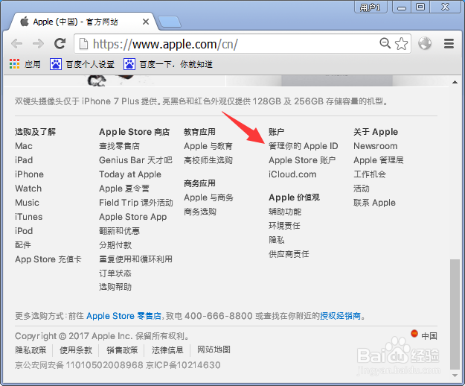Open the Chrome hamburger menu
Image resolution: width=465 pixels, height=386 pixels.
click(x=449, y=44)
